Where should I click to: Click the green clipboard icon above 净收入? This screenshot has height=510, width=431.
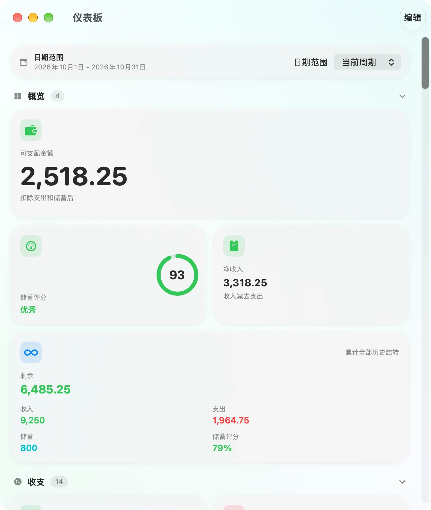point(234,246)
